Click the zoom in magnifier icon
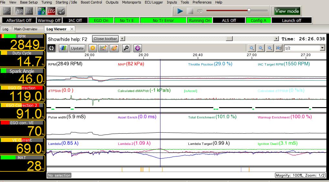Screen dimensions: 329x182 click(x=251, y=48)
